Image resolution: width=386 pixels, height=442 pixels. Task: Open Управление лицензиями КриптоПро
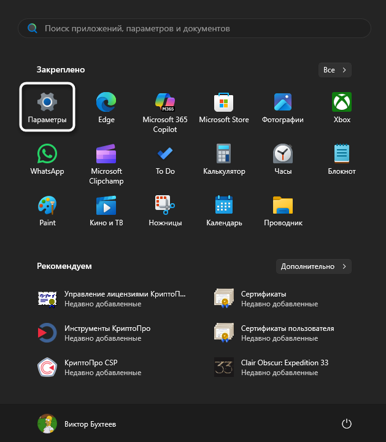[x=112, y=298]
